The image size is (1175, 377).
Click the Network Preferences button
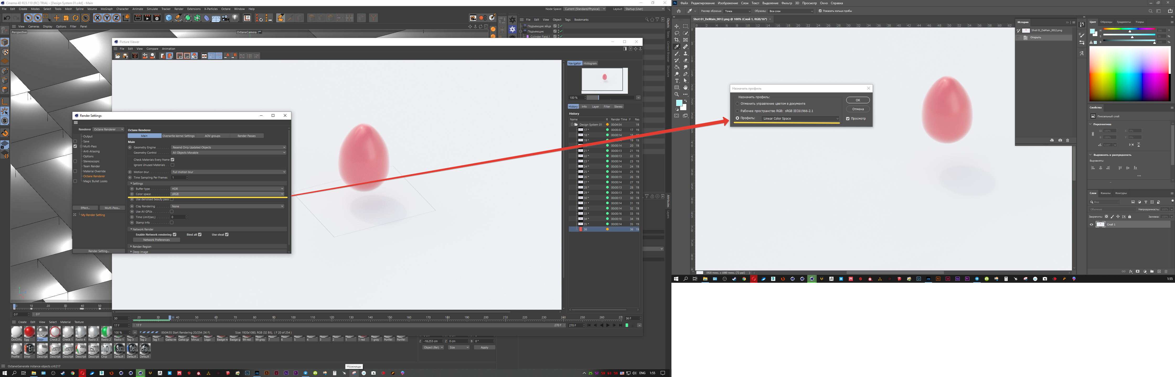click(x=157, y=240)
